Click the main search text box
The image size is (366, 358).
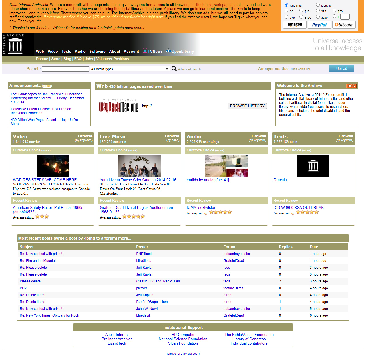pos(65,69)
